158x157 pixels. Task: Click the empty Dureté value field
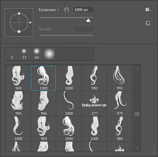pyautogui.click(x=84, y=29)
